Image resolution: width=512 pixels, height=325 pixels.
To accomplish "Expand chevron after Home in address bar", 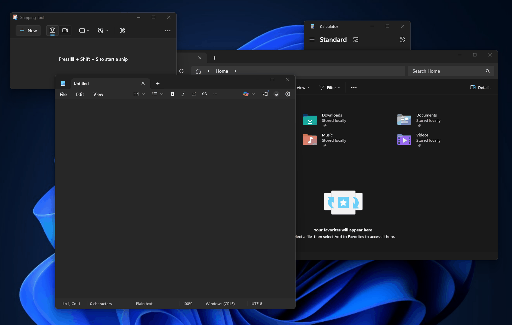I will pos(235,71).
